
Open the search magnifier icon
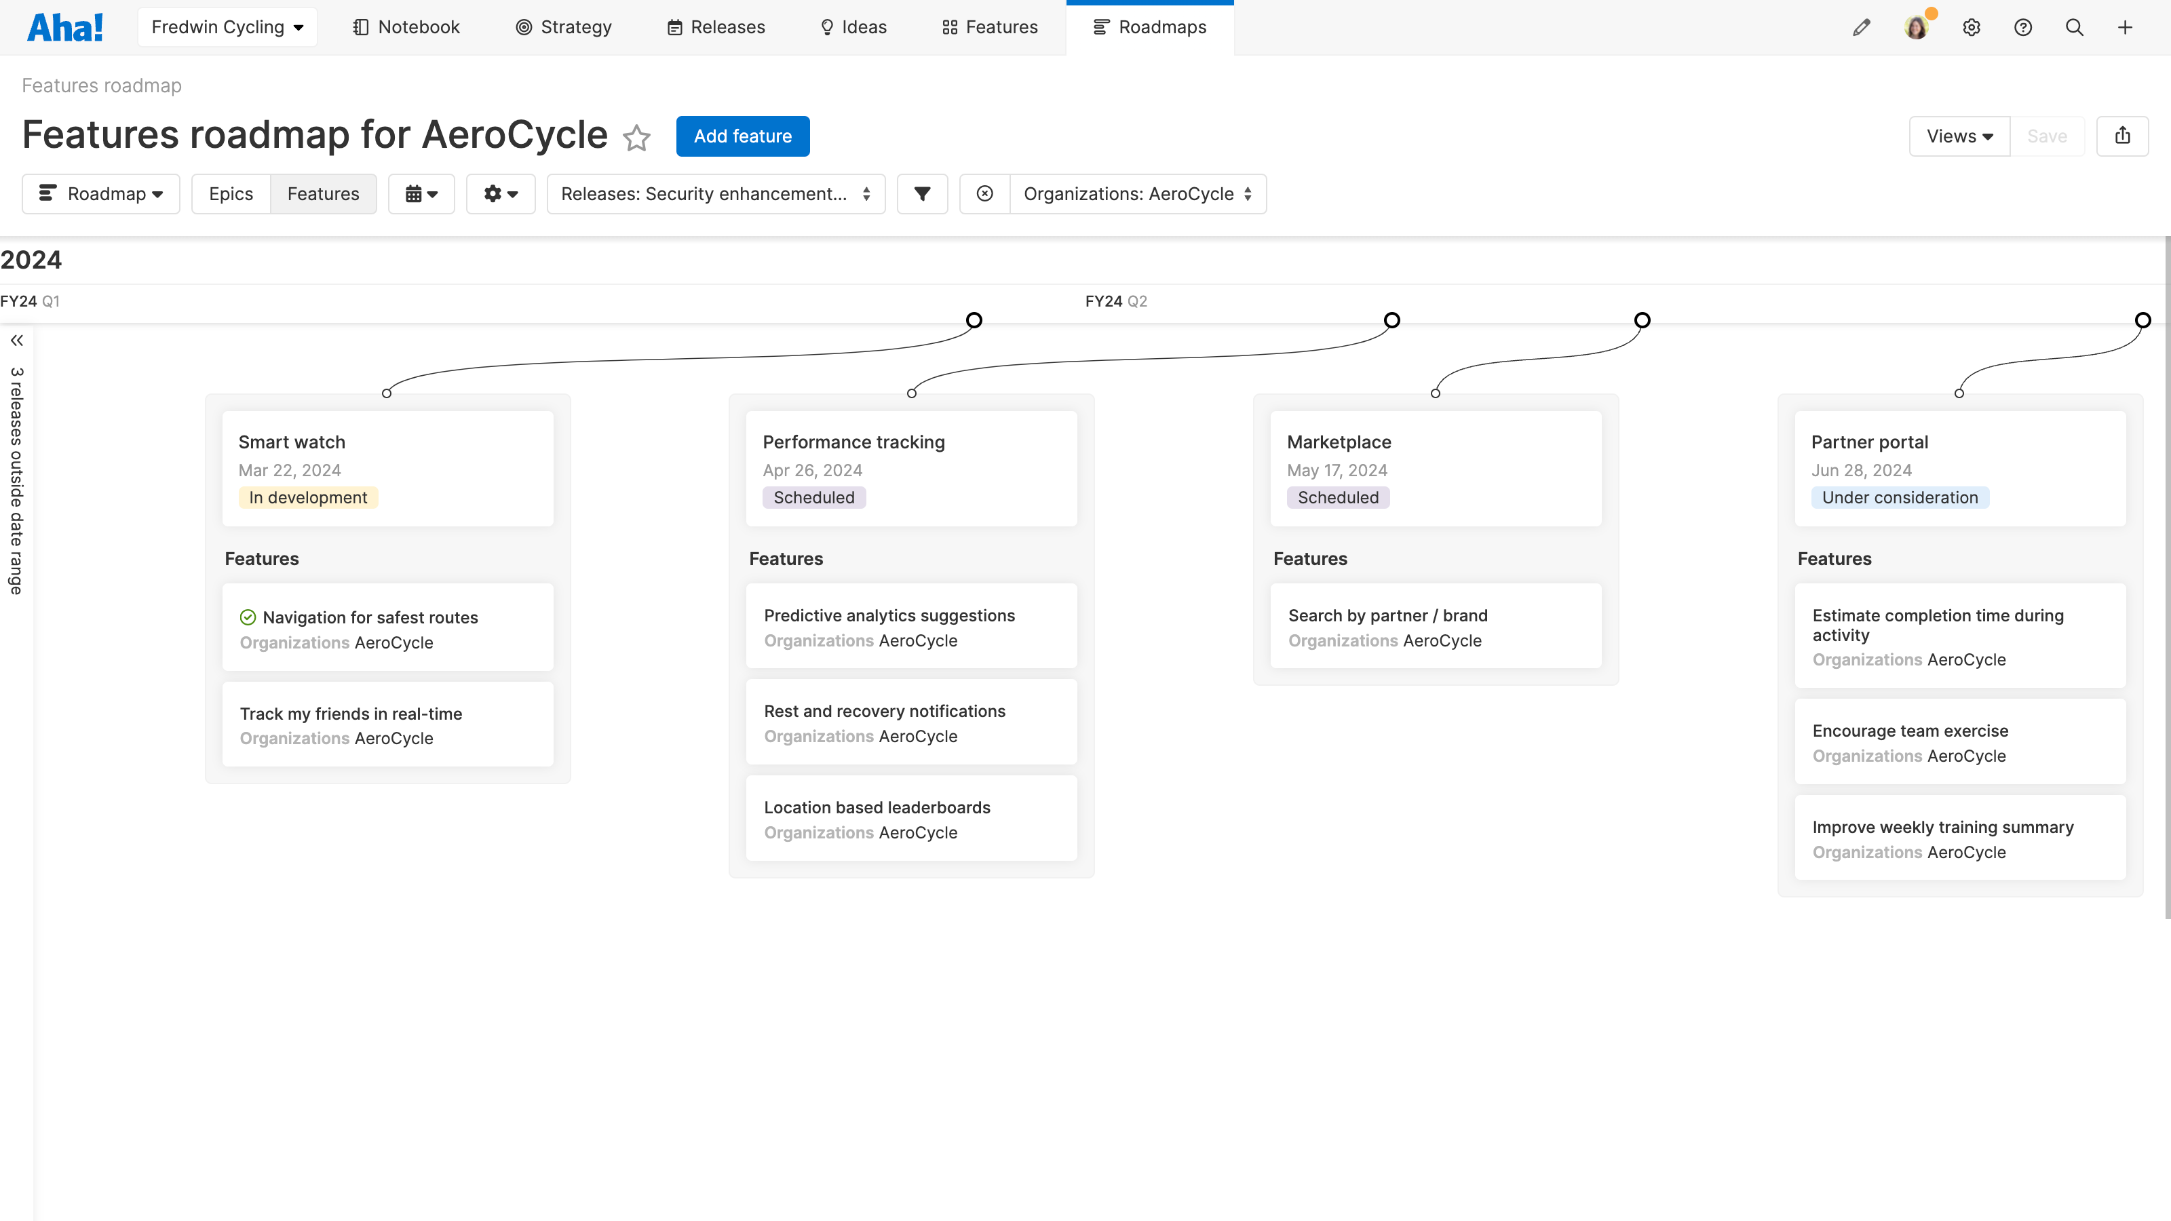pyautogui.click(x=2075, y=27)
